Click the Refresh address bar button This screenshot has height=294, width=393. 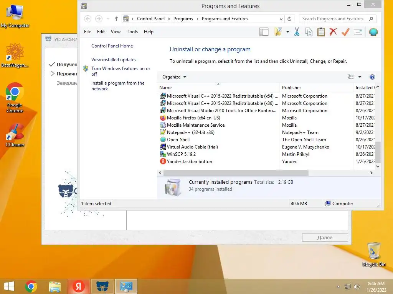[x=289, y=19]
